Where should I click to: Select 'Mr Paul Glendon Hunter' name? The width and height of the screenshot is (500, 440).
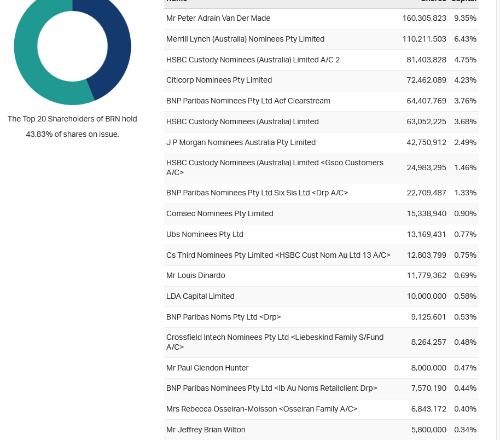[207, 368]
